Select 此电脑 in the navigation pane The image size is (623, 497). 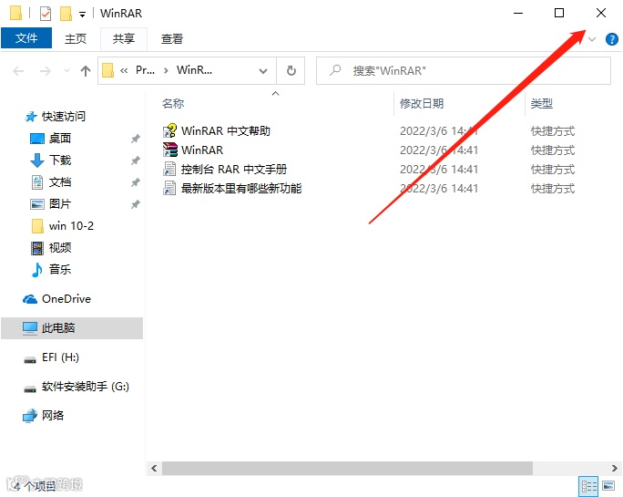[72, 328]
